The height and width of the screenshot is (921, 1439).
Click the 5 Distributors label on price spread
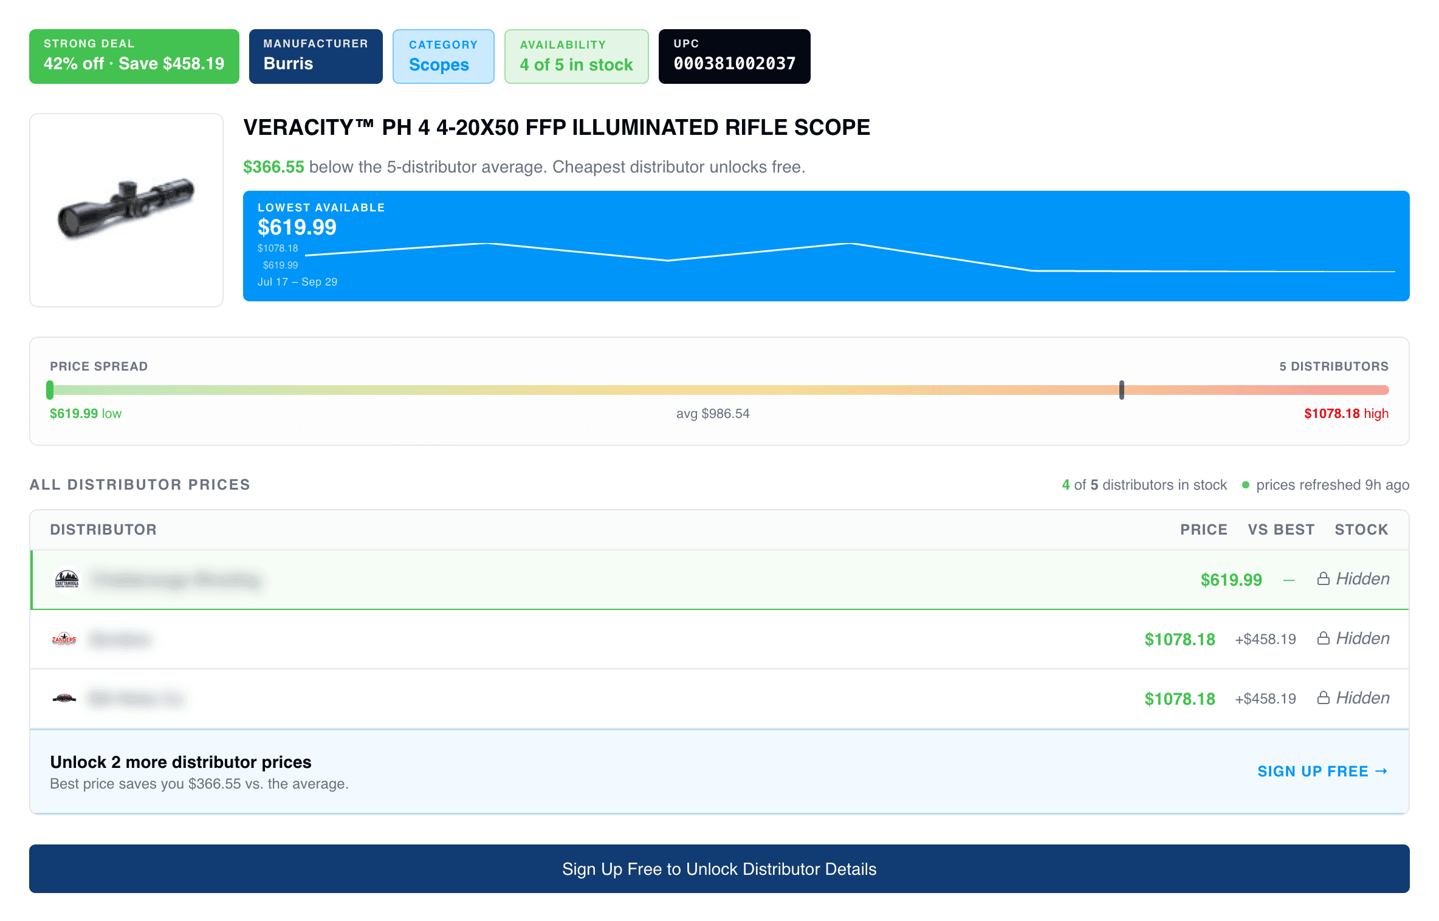1334,366
